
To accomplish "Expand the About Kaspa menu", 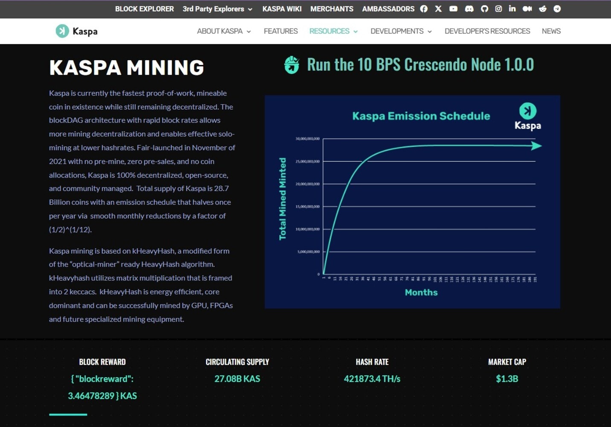I will [x=224, y=31].
